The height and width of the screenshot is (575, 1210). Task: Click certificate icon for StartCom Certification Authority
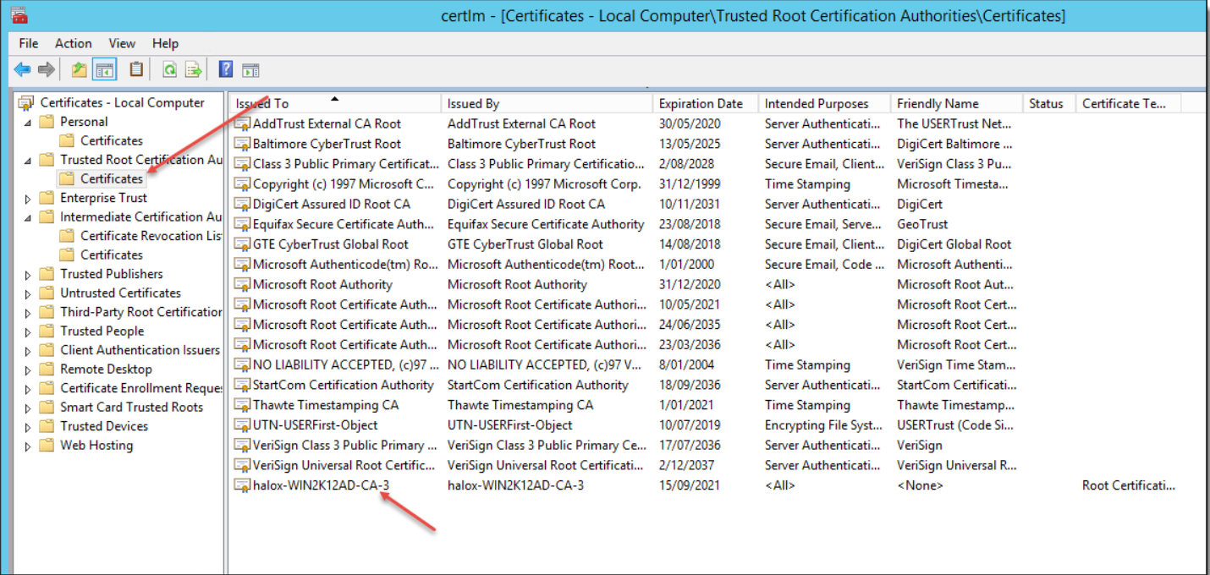point(242,386)
